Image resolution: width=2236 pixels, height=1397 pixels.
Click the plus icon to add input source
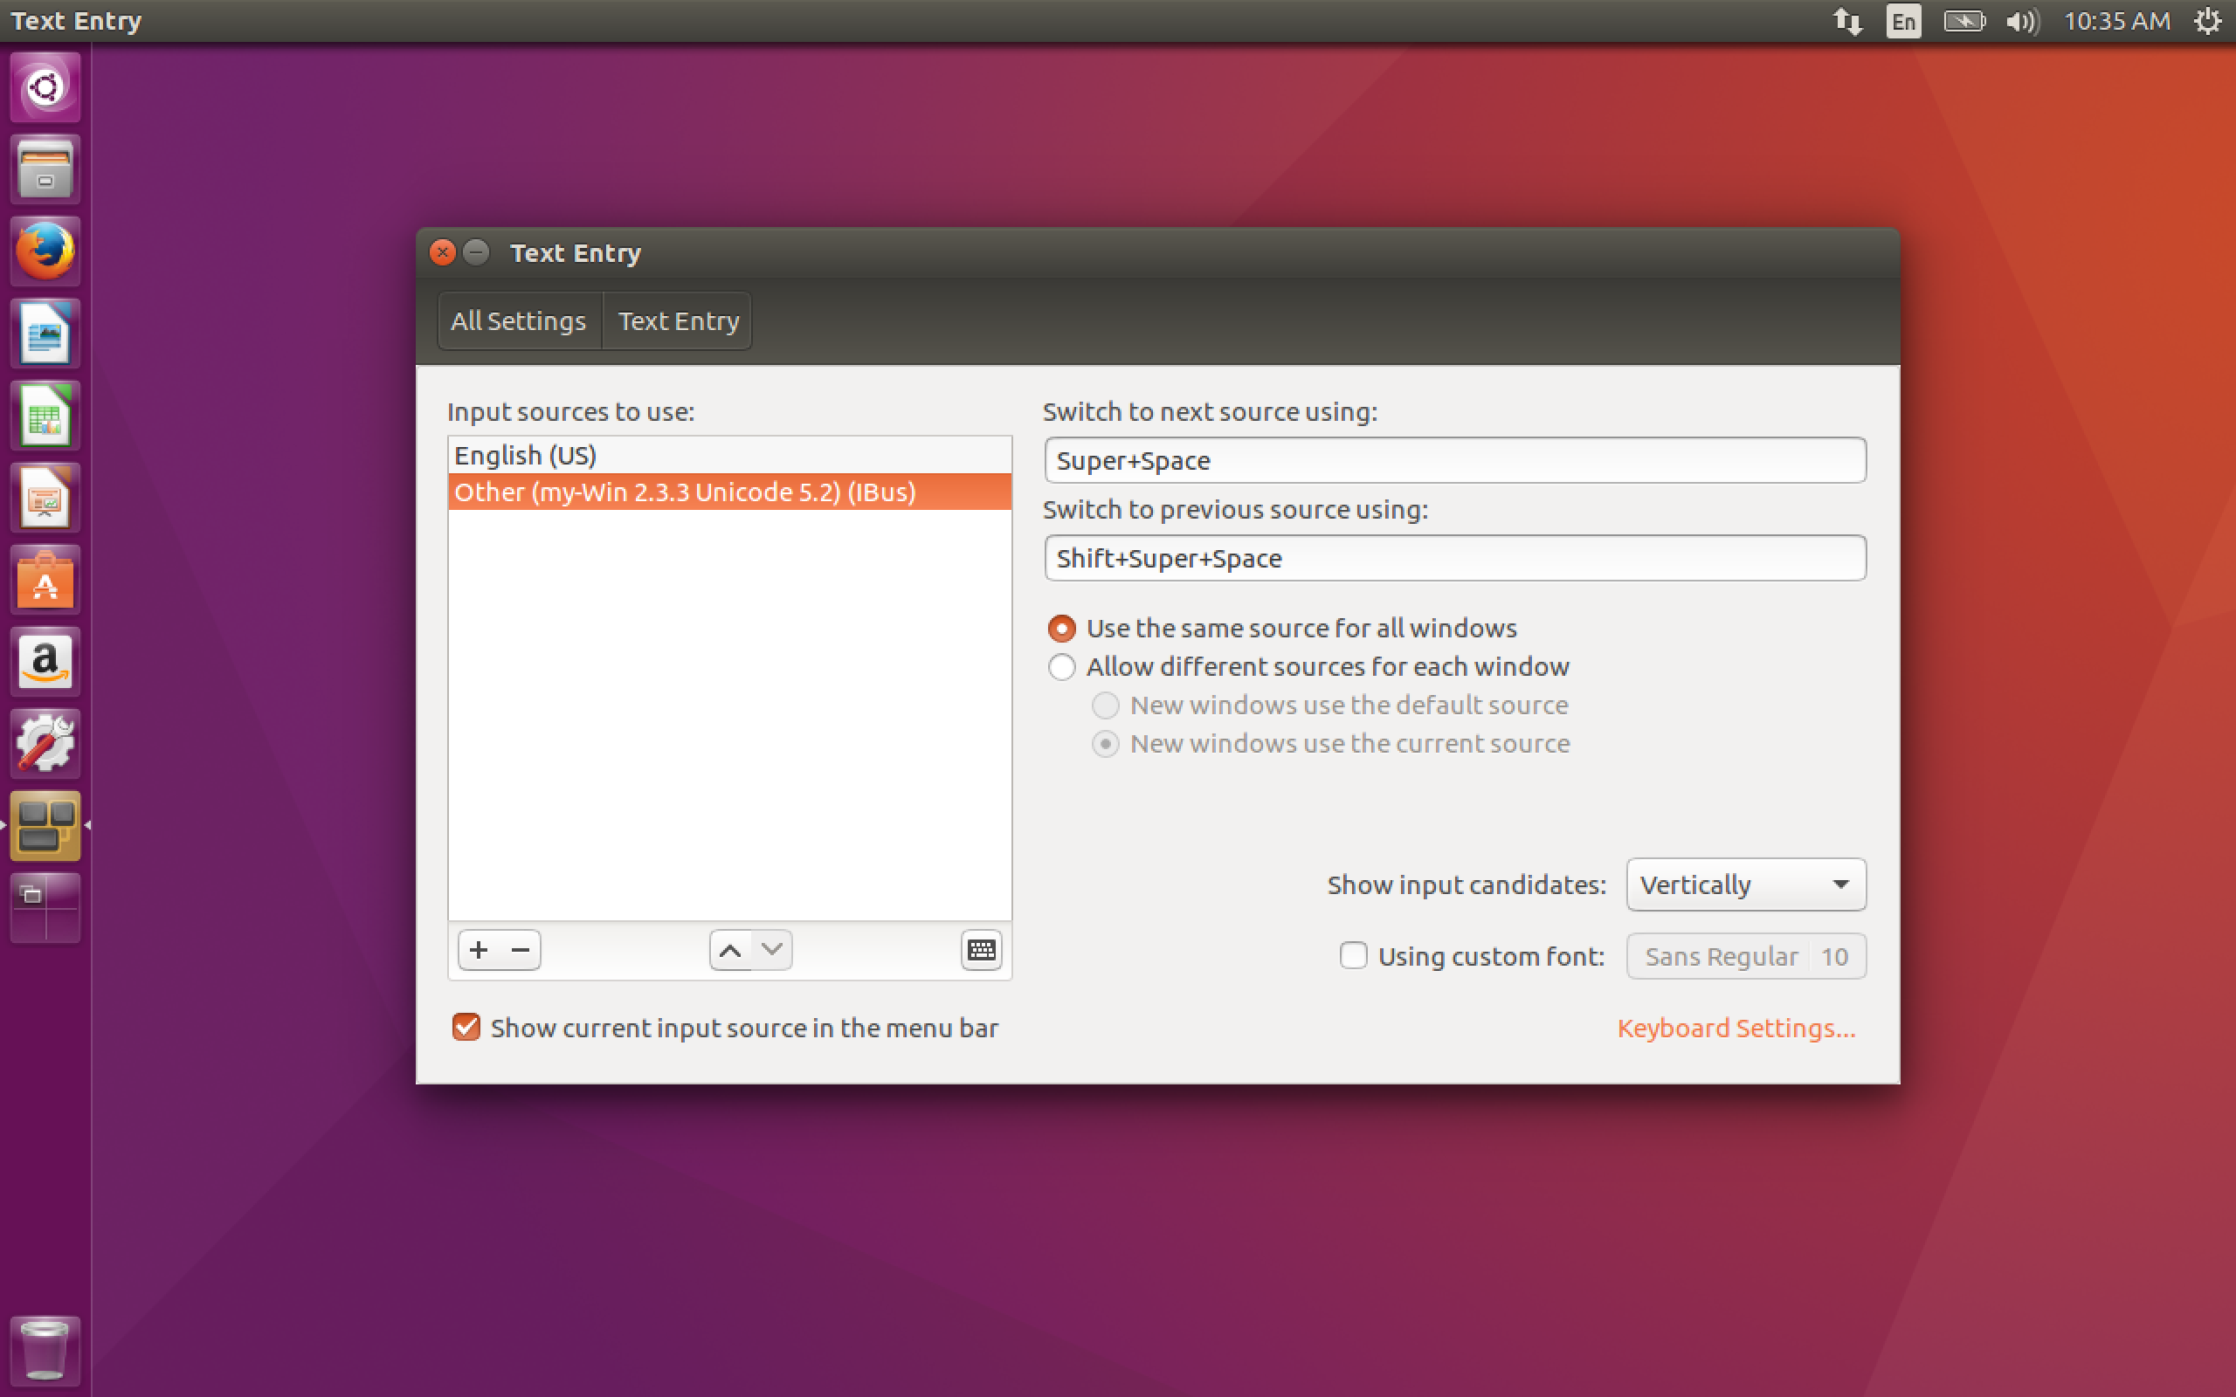[x=479, y=950]
